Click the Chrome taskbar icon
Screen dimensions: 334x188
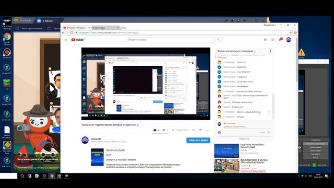(52, 176)
